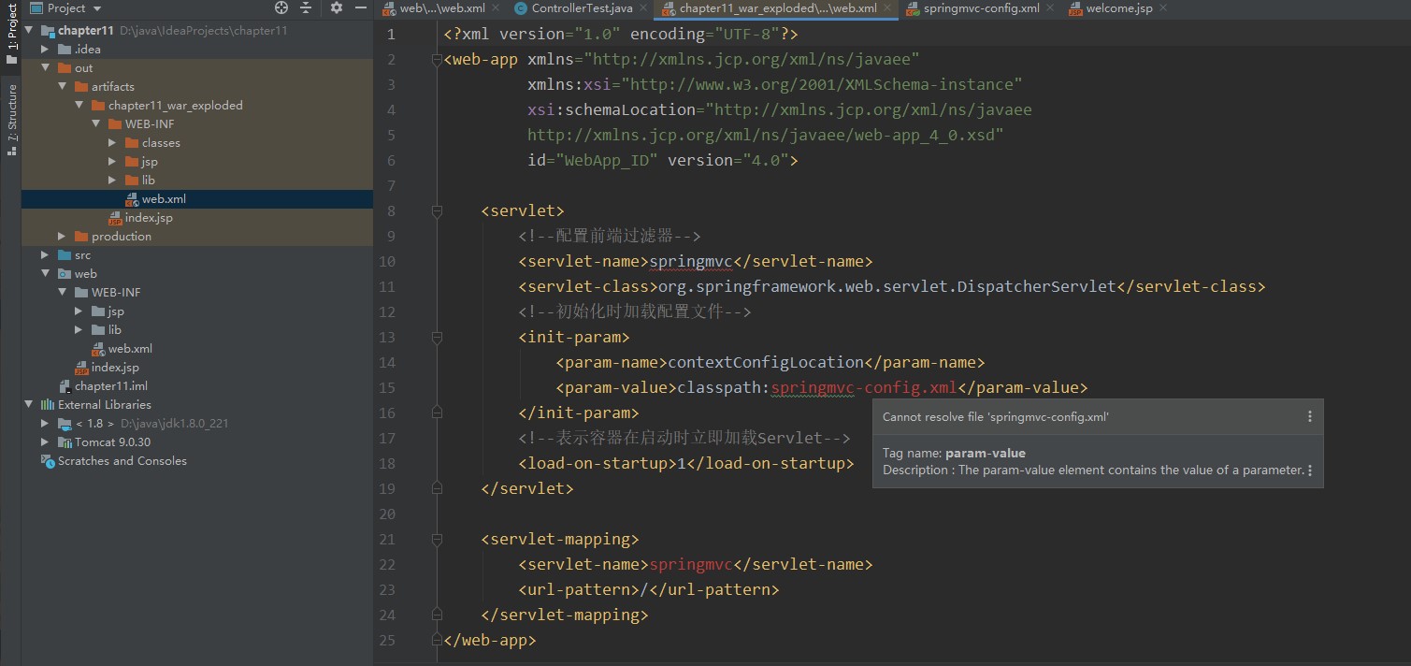The height and width of the screenshot is (666, 1411).
Task: Select the .idea folder row
Action: [x=197, y=50]
